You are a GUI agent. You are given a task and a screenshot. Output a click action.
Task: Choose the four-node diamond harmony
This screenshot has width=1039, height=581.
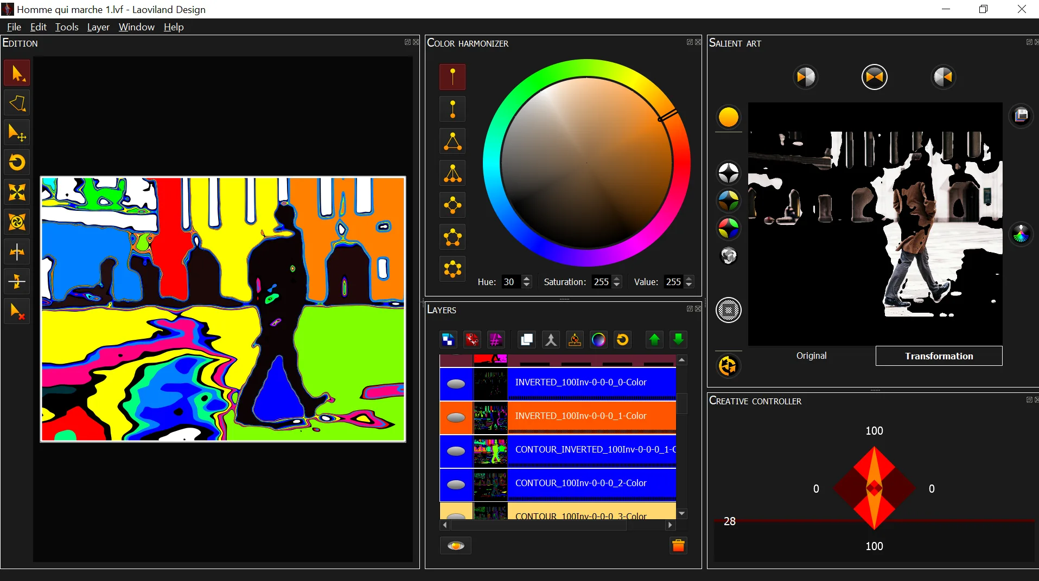coord(452,205)
